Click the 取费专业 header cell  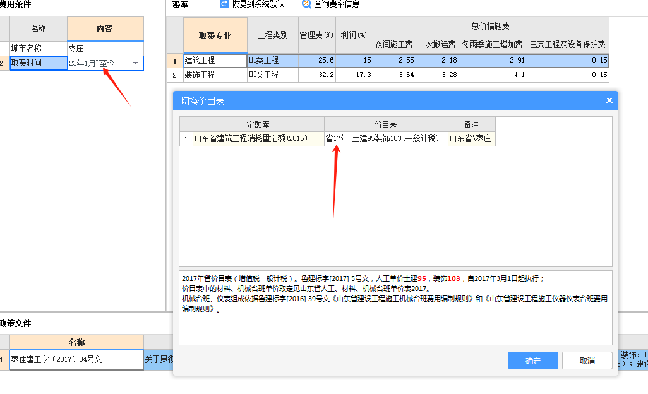[x=214, y=35]
